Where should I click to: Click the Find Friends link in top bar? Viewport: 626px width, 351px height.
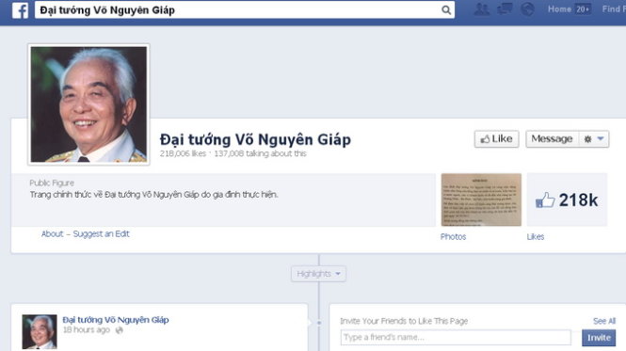tap(614, 9)
